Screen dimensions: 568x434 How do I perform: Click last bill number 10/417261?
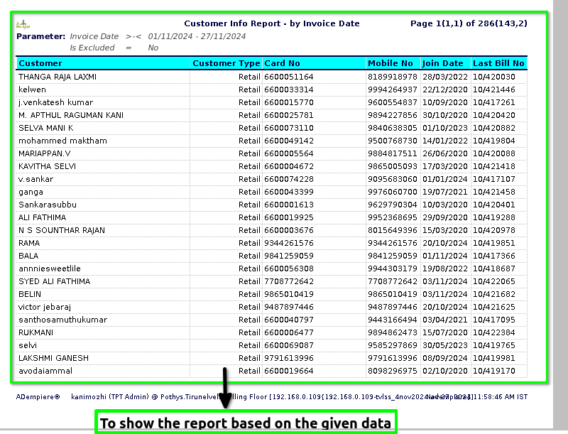tap(494, 102)
